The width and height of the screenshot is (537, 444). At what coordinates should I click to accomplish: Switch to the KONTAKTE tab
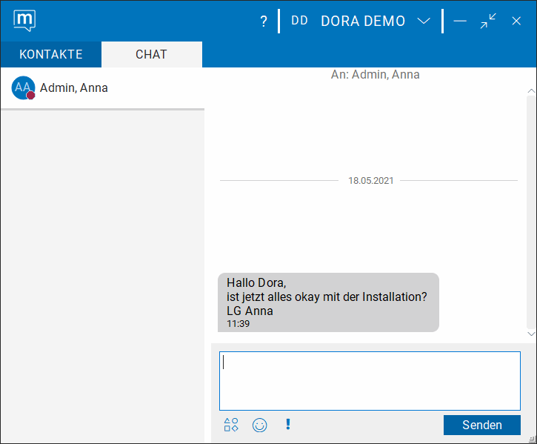[x=50, y=54]
